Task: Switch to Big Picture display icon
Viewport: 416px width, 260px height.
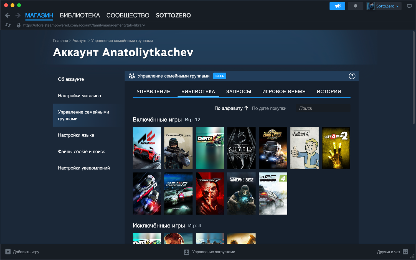Action: click(x=409, y=6)
